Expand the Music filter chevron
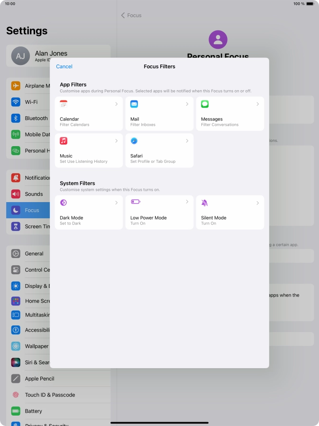This screenshot has width=319, height=426. (117, 141)
